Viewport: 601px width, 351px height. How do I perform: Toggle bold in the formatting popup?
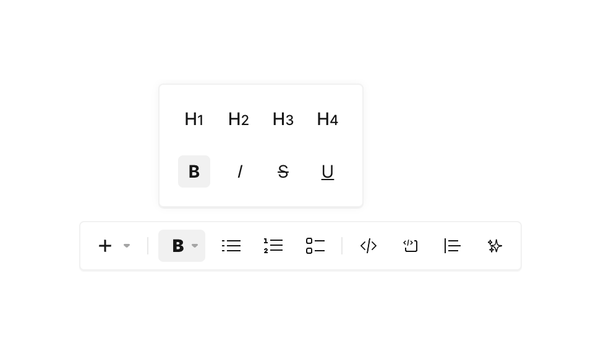194,171
